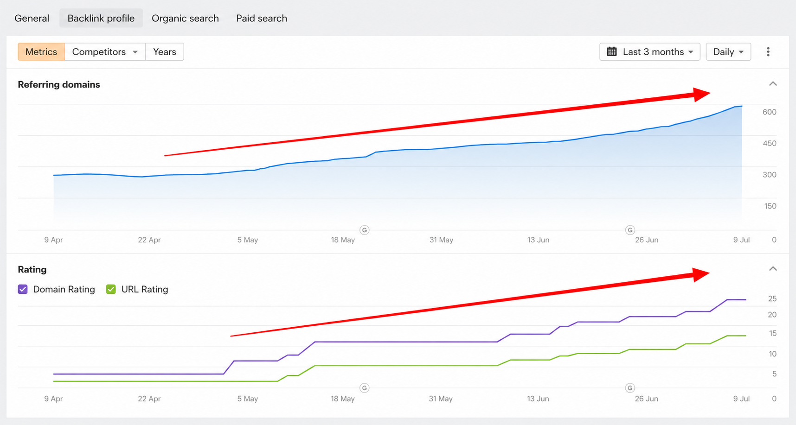The image size is (796, 425).
Task: Open the three-dot more options menu
Action: 768,52
